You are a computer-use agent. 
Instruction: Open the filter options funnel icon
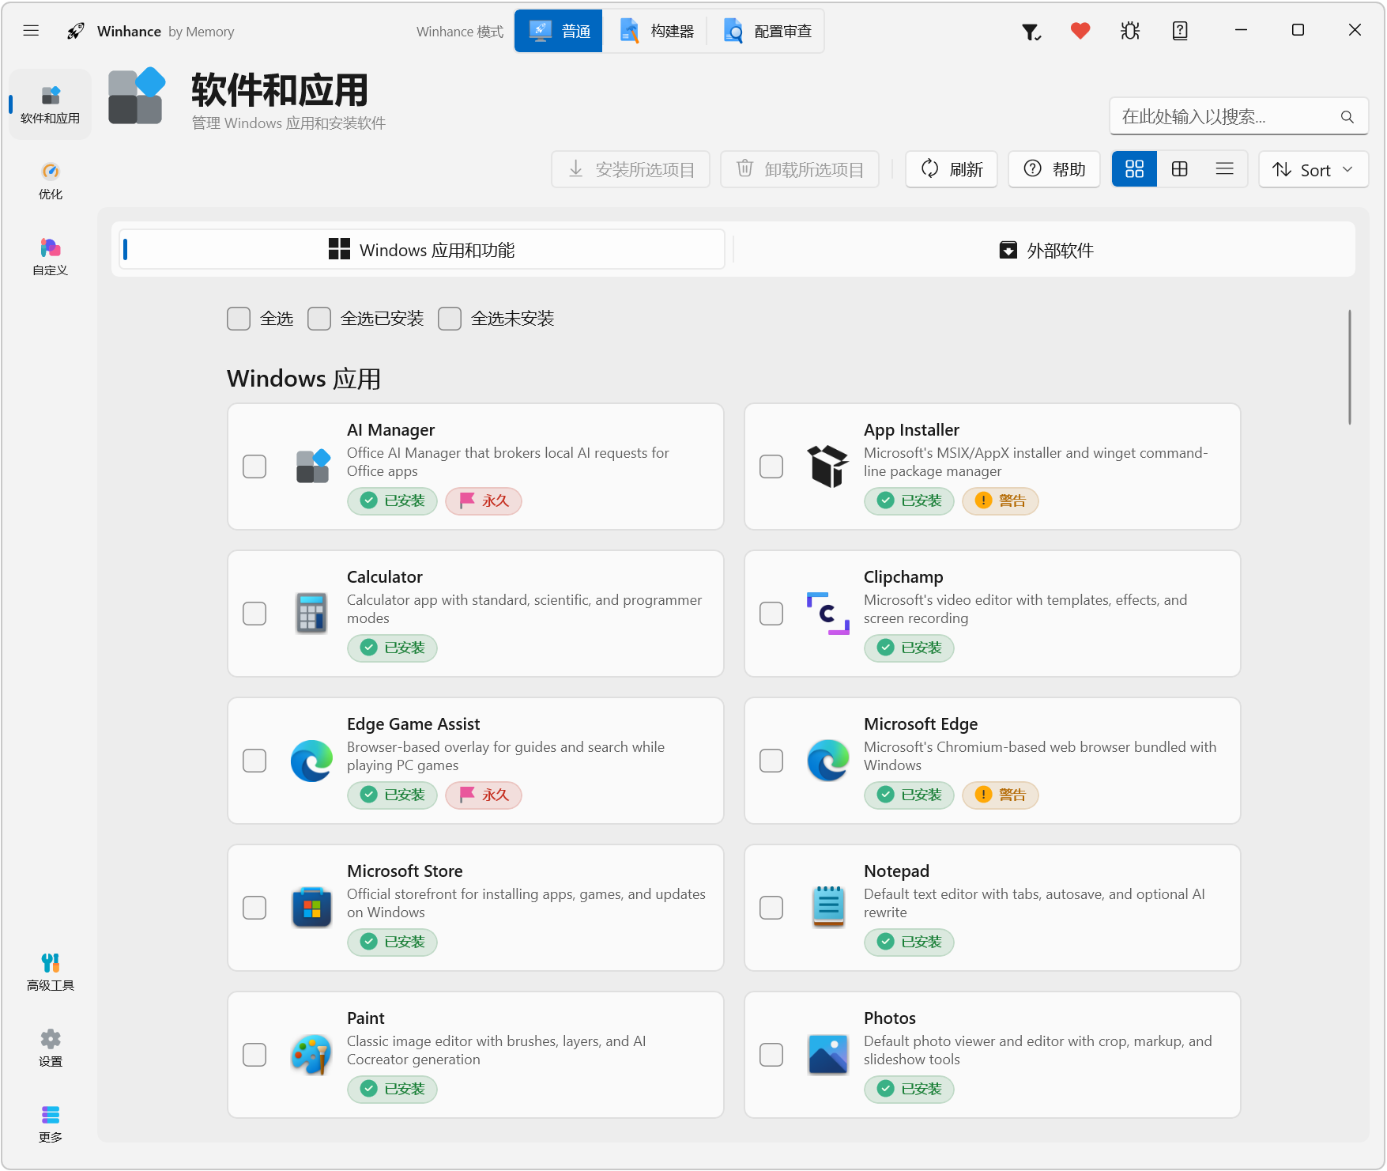(x=1031, y=32)
